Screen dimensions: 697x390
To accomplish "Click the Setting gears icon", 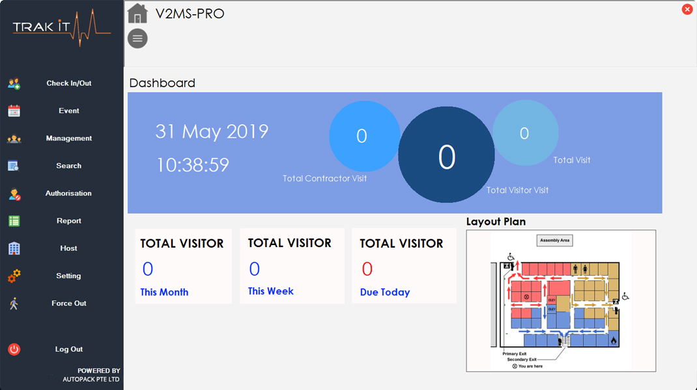I will pyautogui.click(x=14, y=276).
